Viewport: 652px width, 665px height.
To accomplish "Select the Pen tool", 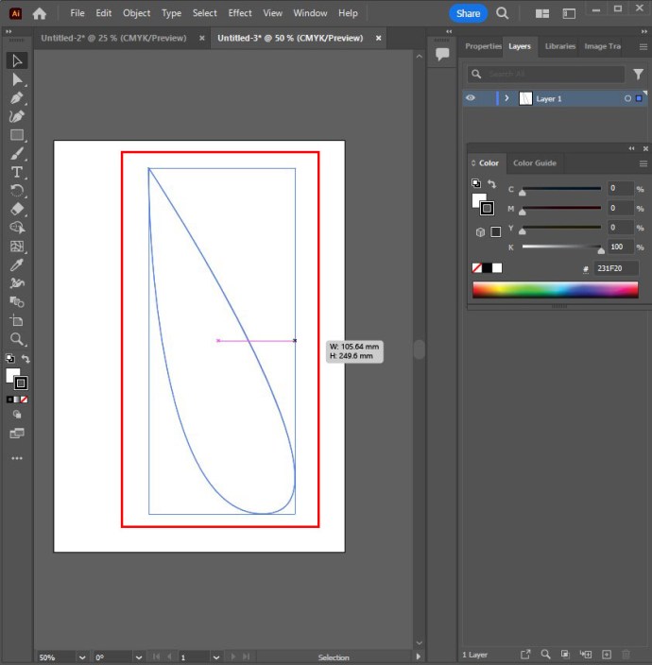I will 17,98.
